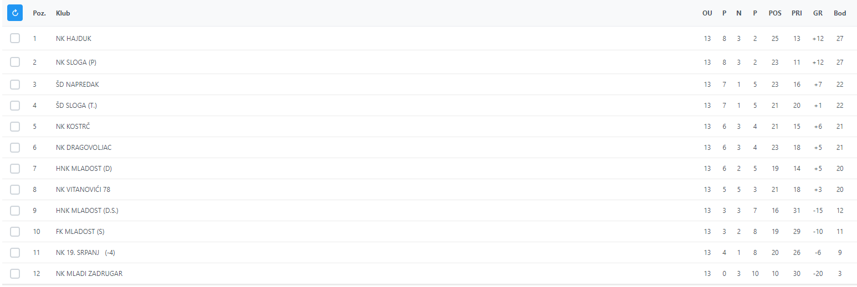Sort table by Bod column header
Image resolution: width=857 pixels, height=287 pixels.
(x=840, y=13)
